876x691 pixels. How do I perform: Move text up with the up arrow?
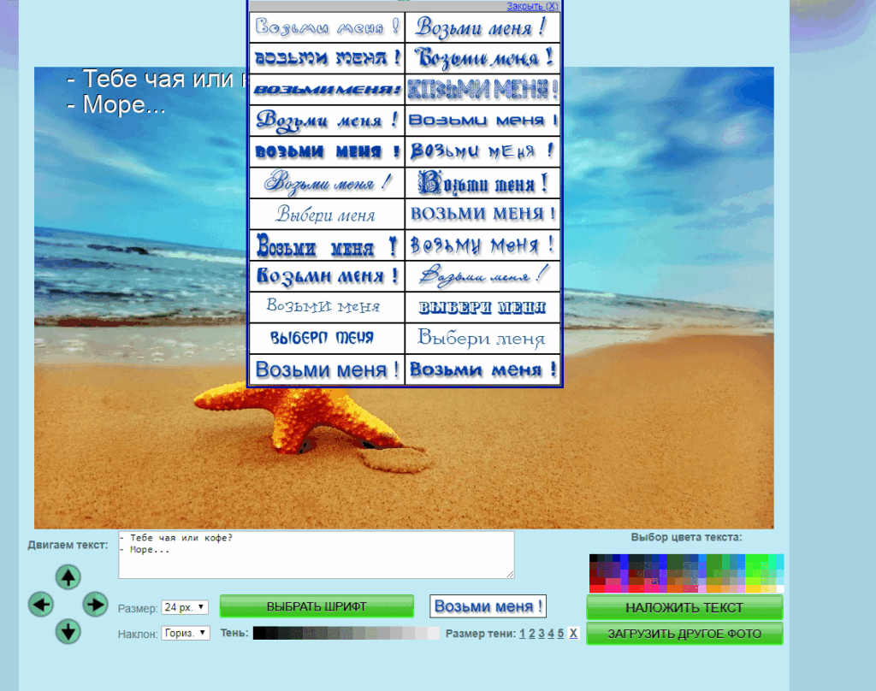point(68,577)
